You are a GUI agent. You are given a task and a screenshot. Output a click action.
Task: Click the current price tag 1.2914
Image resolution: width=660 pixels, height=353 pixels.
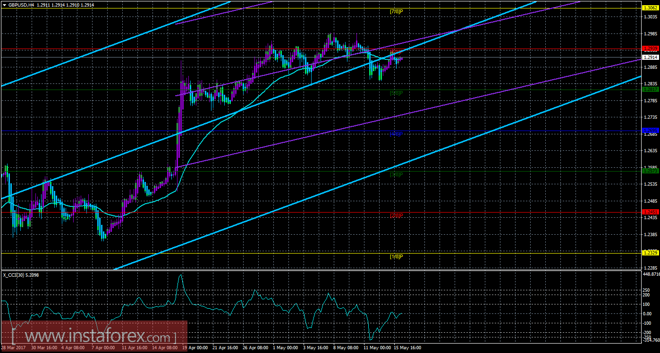[651, 57]
